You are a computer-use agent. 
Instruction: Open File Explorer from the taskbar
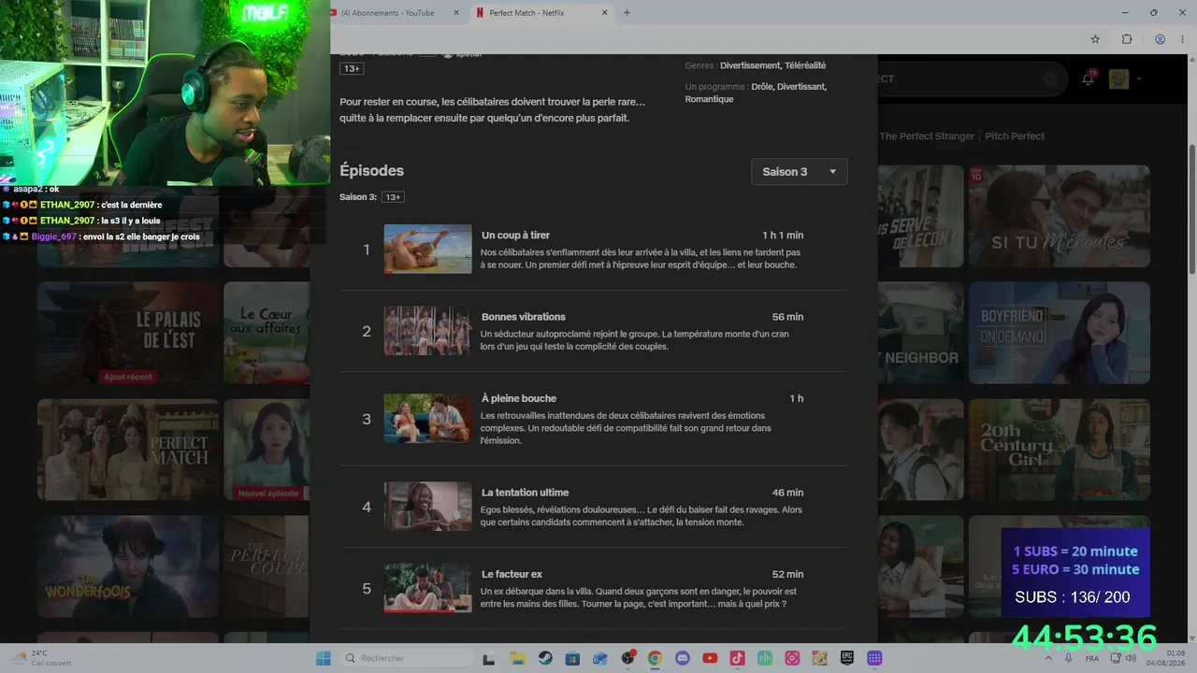coord(516,658)
